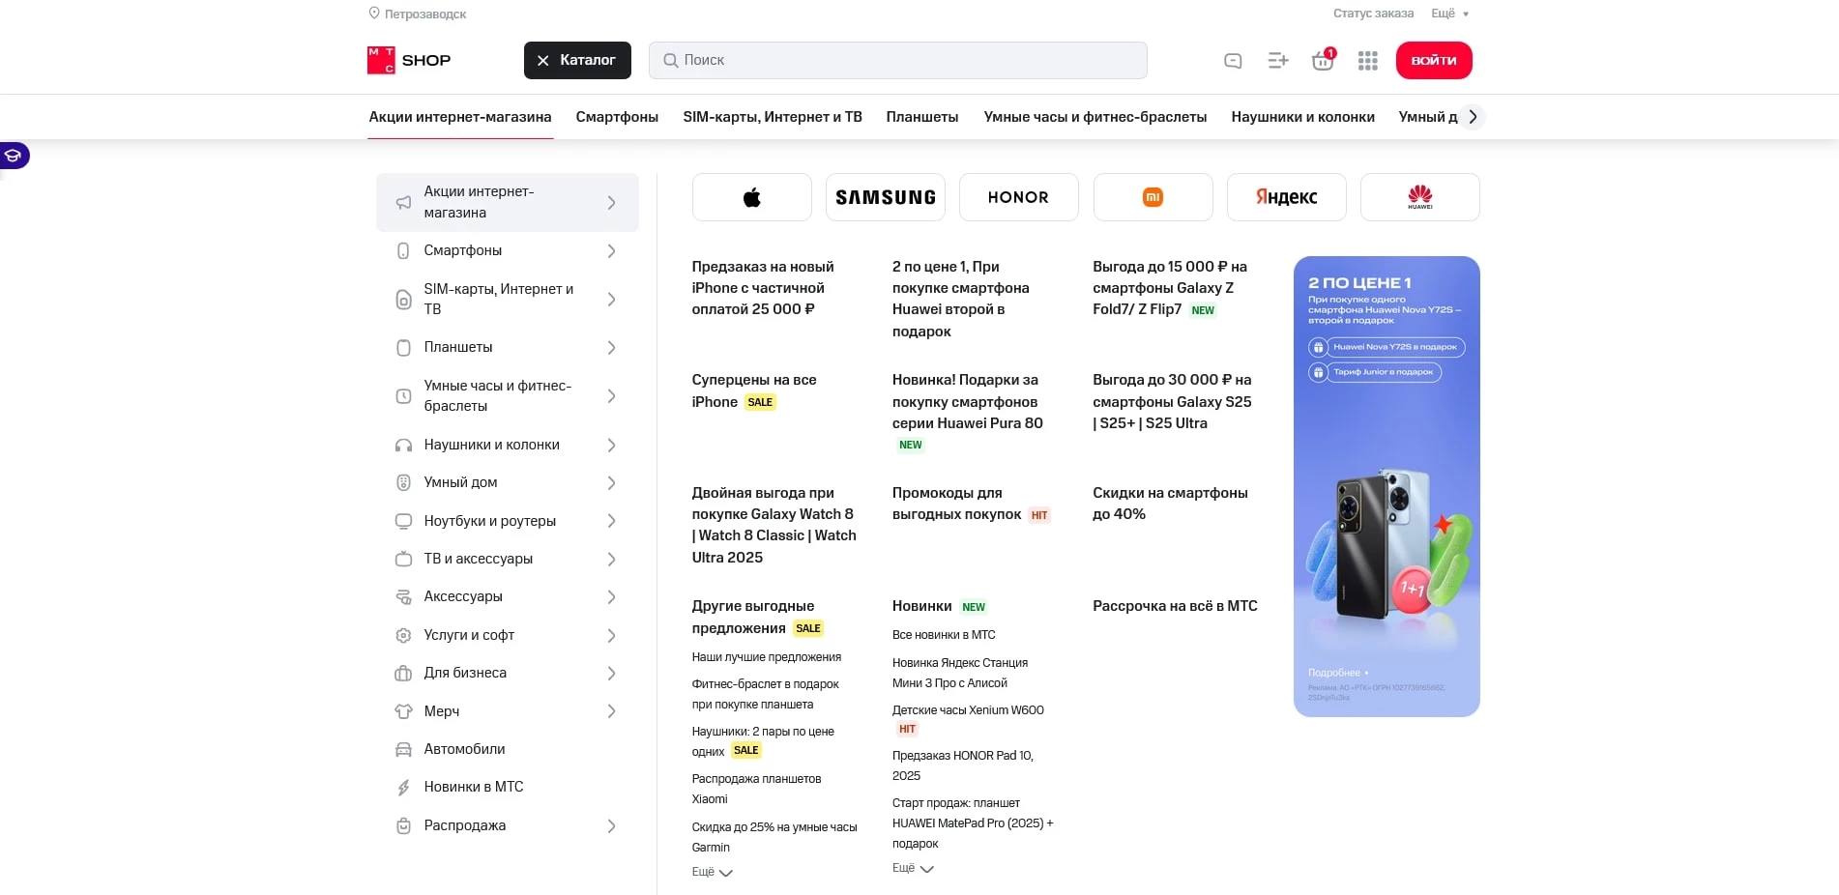Select the Яндекс brand logo
The height and width of the screenshot is (895, 1839).
click(x=1286, y=197)
